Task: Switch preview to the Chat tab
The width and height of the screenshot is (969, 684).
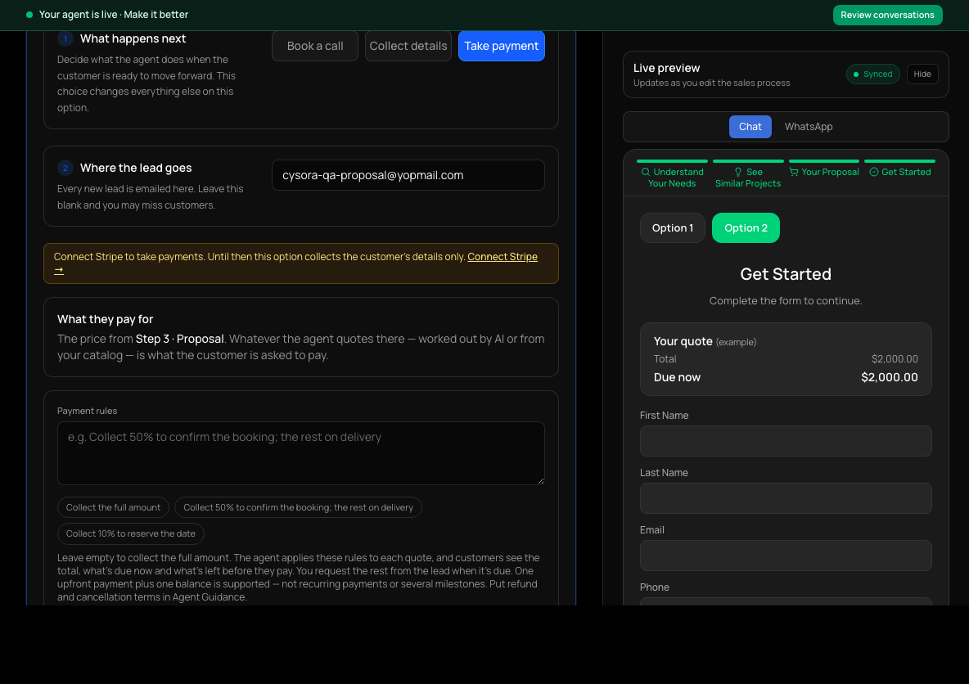Action: click(750, 127)
